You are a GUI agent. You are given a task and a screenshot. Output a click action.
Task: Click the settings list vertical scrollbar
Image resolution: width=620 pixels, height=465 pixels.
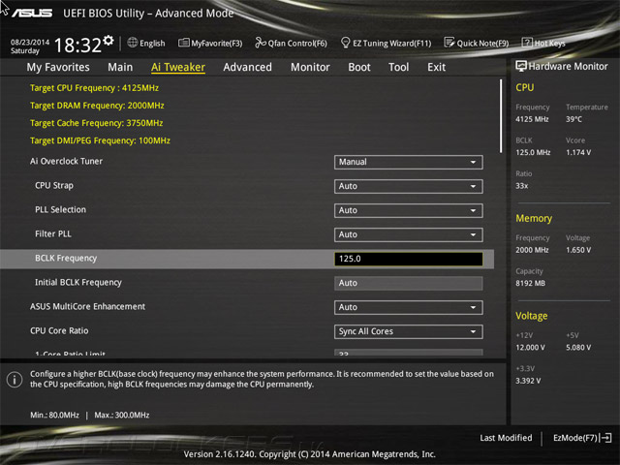click(501, 116)
